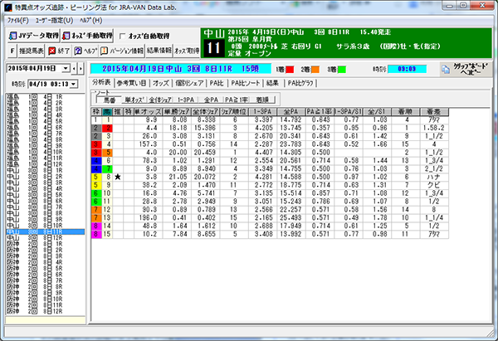Click green 3着 color swatch

(x=341, y=69)
